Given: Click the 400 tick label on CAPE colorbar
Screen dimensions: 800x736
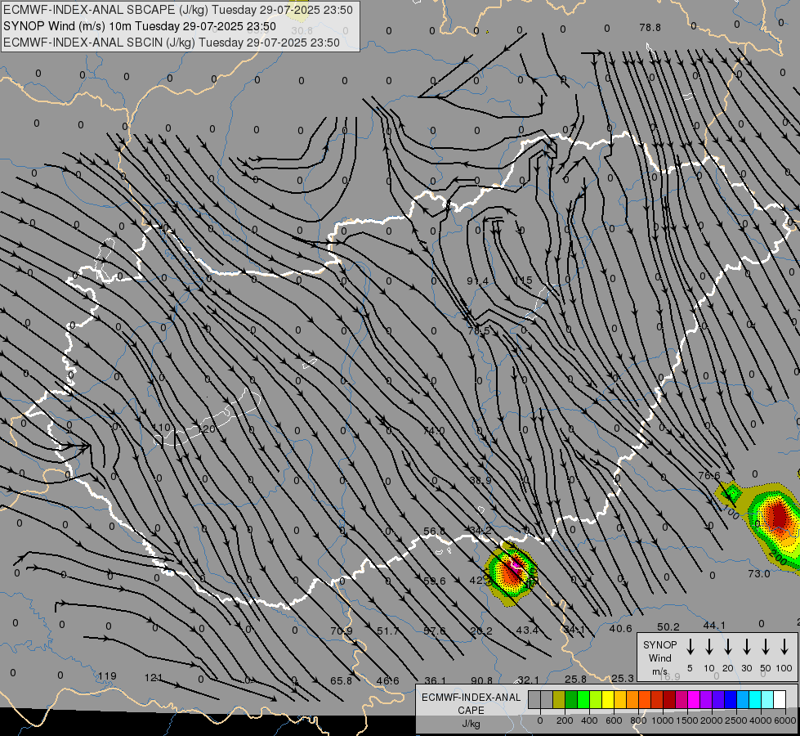Looking at the screenshot, I should [589, 720].
